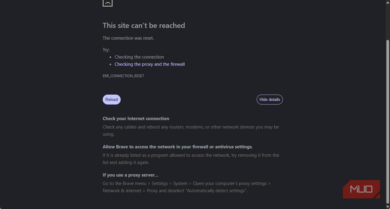Click the sad page error icon
The image size is (390, 209).
tap(107, 3)
